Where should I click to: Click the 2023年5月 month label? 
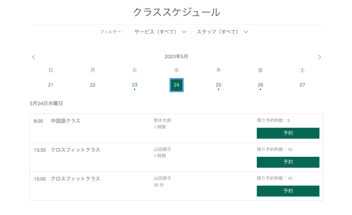177,57
